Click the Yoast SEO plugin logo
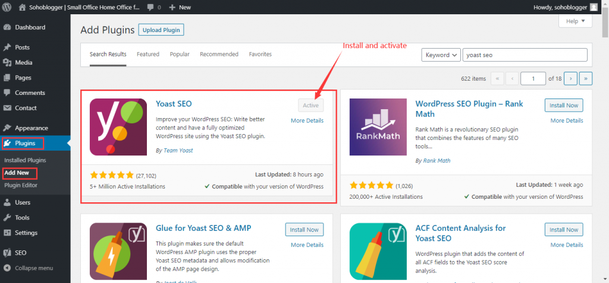This screenshot has width=609, height=283. (118, 127)
